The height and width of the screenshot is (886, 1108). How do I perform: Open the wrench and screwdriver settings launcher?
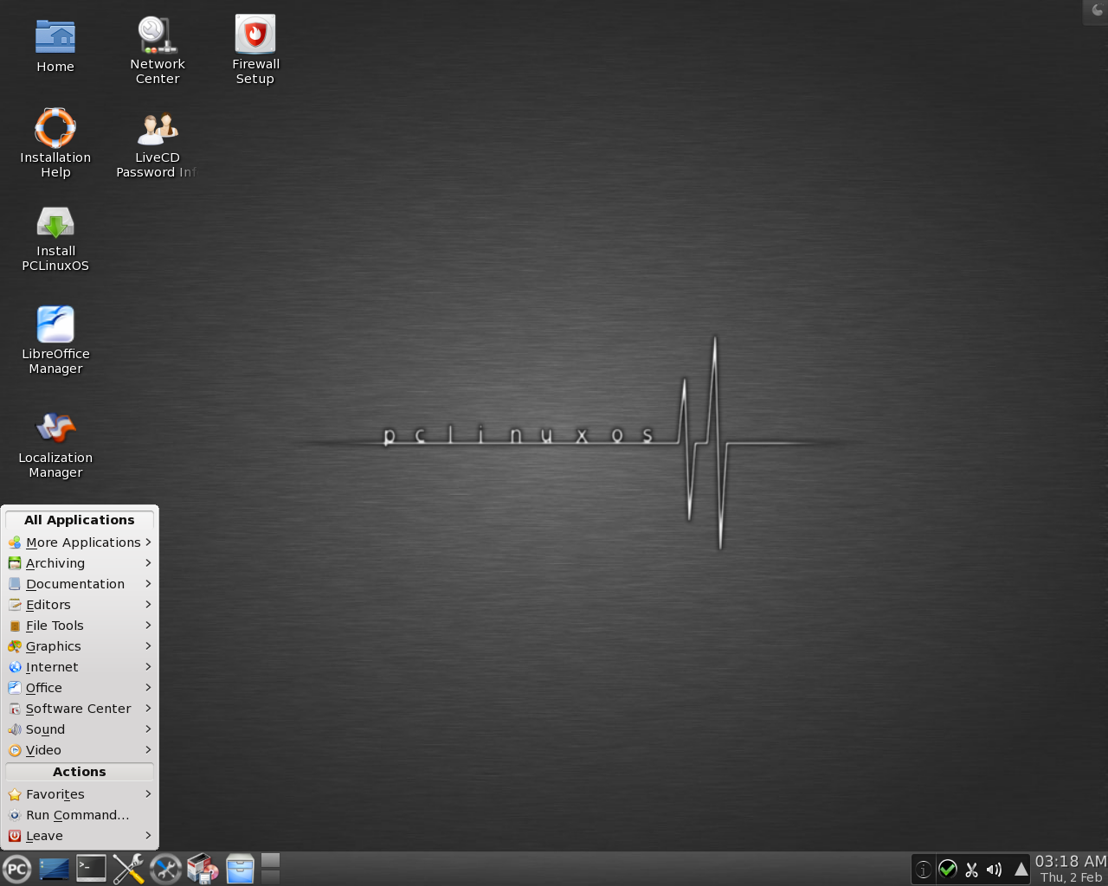tap(128, 870)
